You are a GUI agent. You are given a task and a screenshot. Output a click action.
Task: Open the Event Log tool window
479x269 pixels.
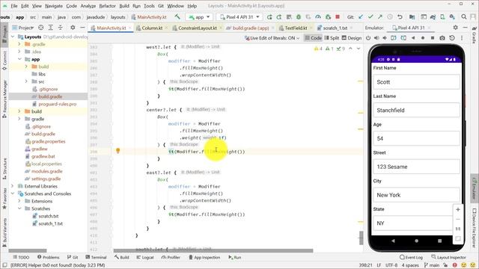tap(411, 257)
